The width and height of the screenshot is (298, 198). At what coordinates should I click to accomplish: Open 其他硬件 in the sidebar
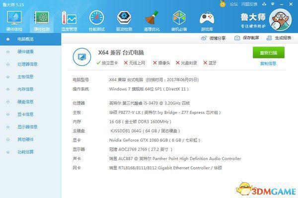(x=25, y=140)
